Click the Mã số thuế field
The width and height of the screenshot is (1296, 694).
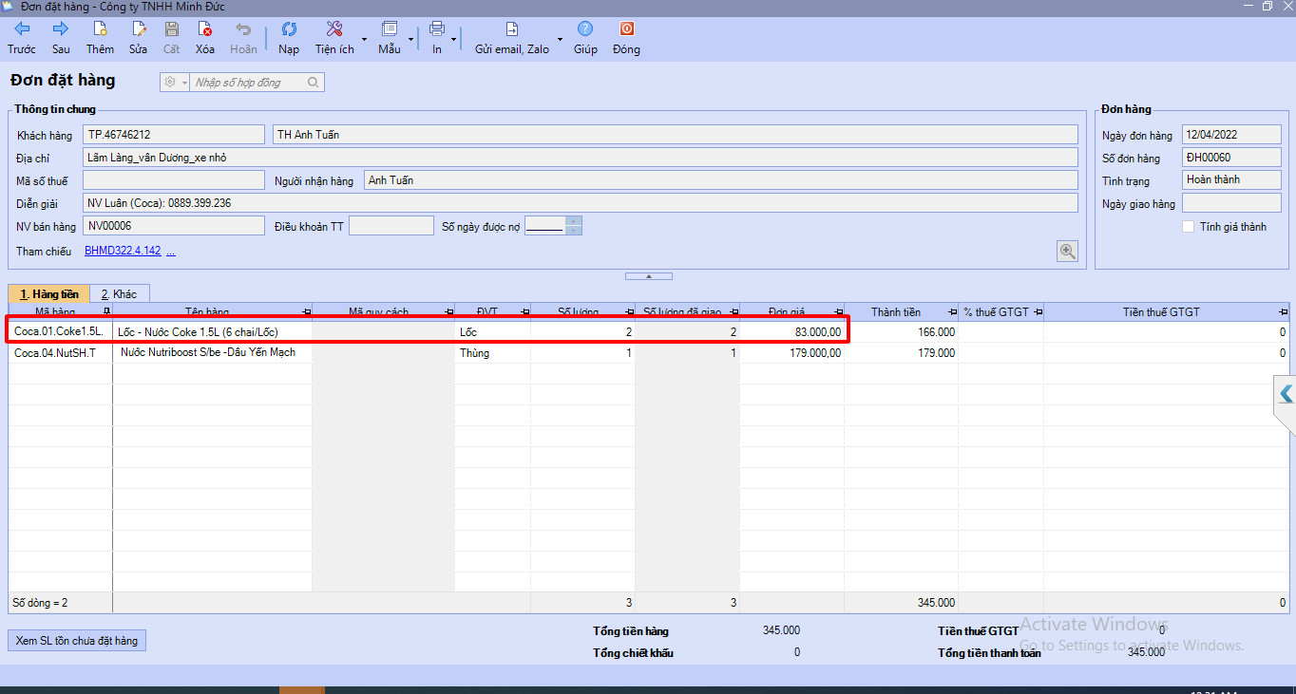coord(174,180)
